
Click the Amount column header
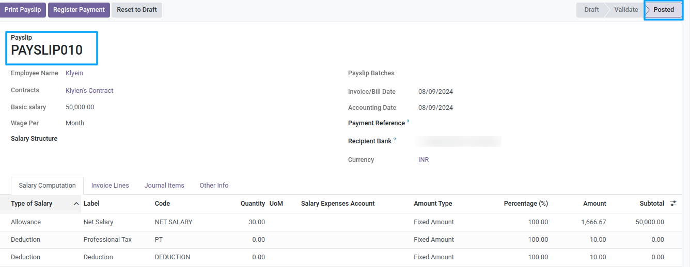click(x=594, y=204)
